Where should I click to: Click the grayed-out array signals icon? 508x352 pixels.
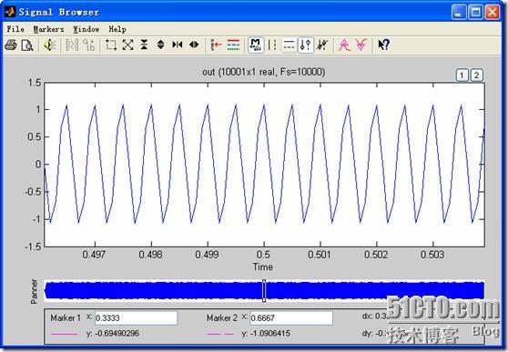[72, 45]
